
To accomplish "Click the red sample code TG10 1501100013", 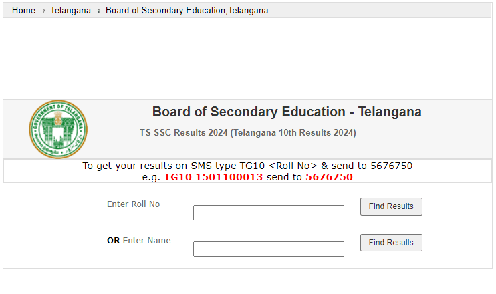I will (213, 177).
